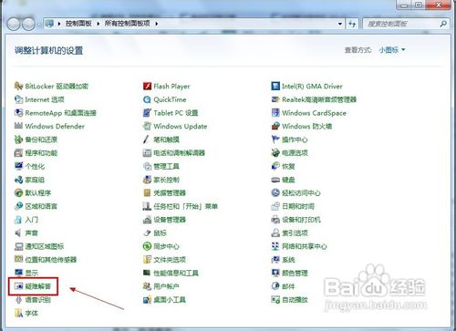The width and height of the screenshot is (456, 331).
Task: Go back with the Back arrow button
Action: tap(14, 24)
